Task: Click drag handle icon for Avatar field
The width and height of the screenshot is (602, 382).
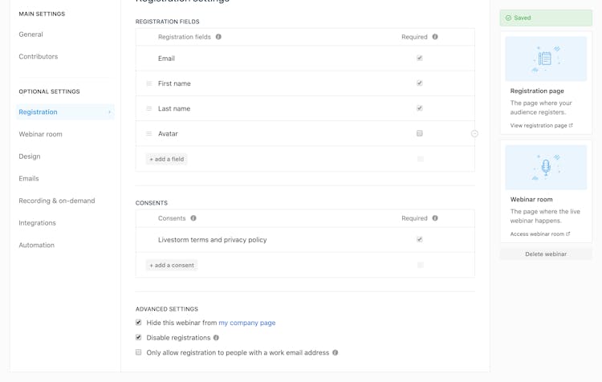Action: 149,133
